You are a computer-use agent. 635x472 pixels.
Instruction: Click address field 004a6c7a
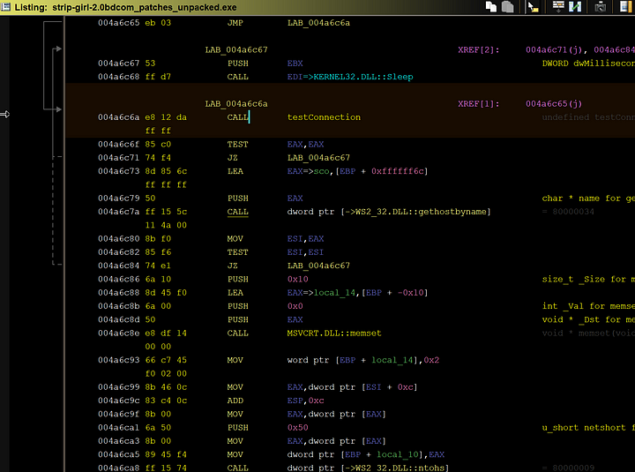118,212
